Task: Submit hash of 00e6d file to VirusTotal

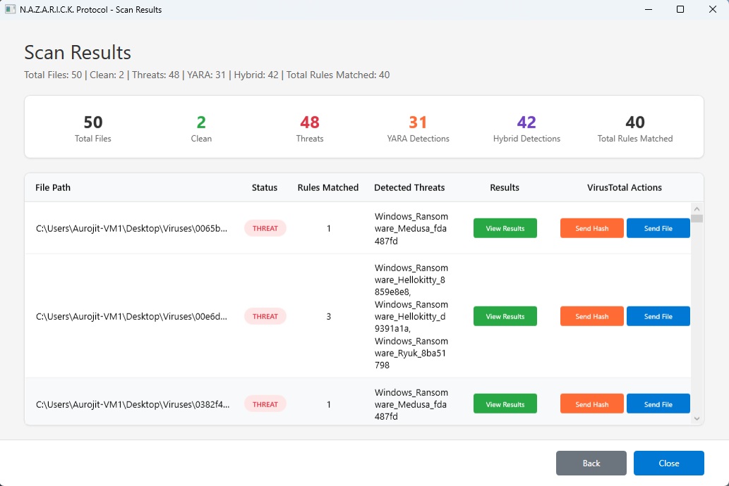Action: (591, 316)
